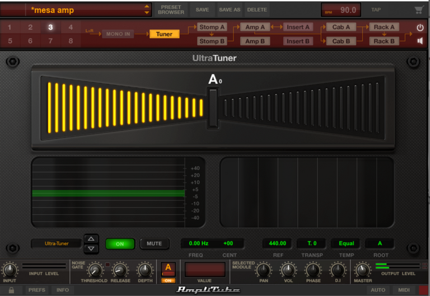Select the Cab A module
This screenshot has width=430, height=296.
point(341,27)
